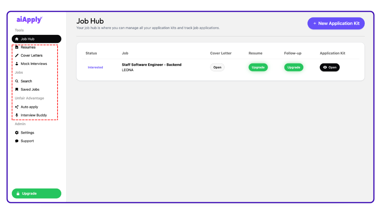Open Support under Admin
The width and height of the screenshot is (381, 214).
coord(27,141)
